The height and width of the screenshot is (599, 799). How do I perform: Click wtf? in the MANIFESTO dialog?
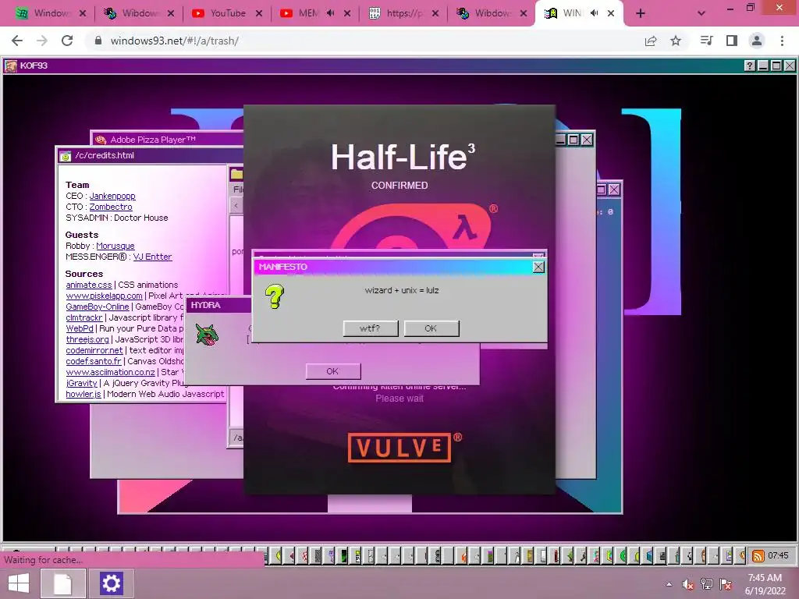pyautogui.click(x=371, y=328)
